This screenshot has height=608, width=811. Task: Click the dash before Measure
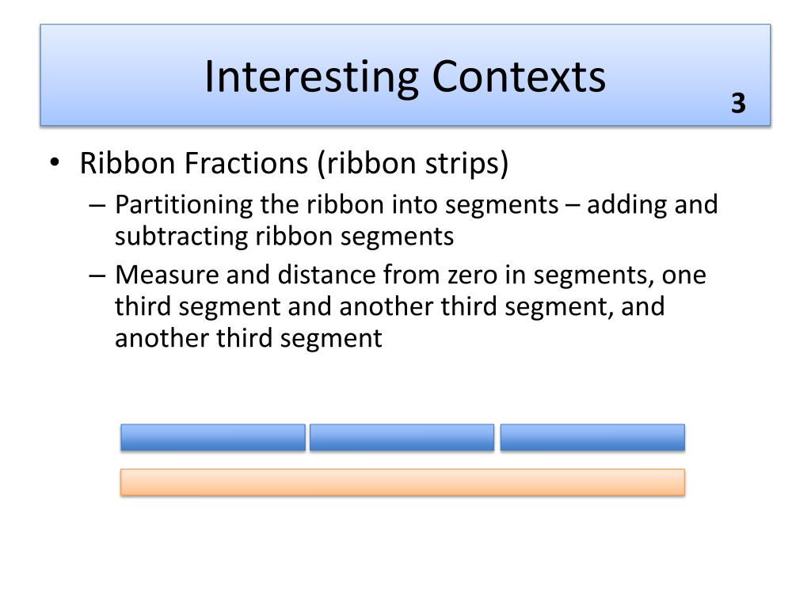click(97, 275)
